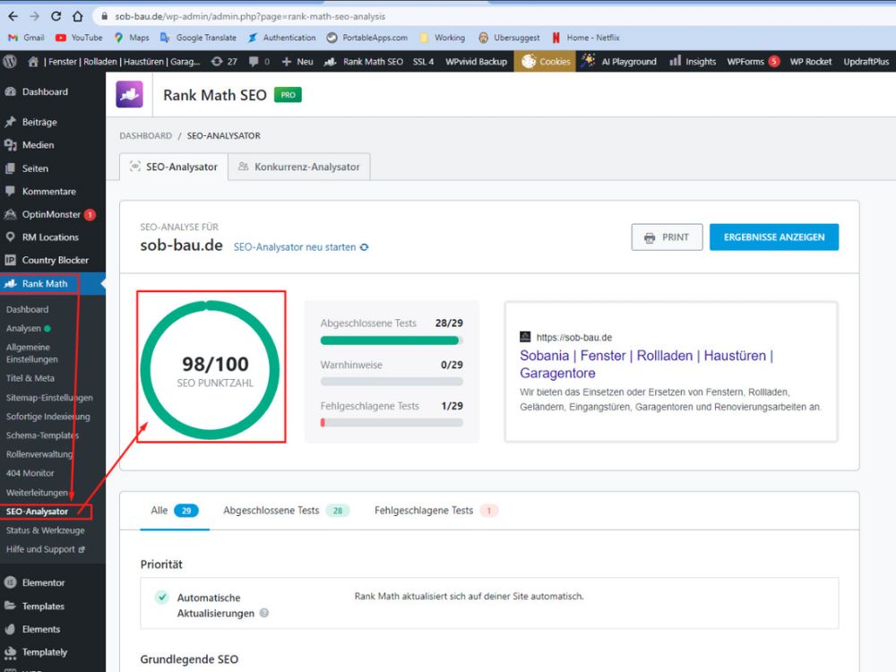This screenshot has height=672, width=896.
Task: Open Status & Werkzeuge submenu item
Action: click(45, 530)
